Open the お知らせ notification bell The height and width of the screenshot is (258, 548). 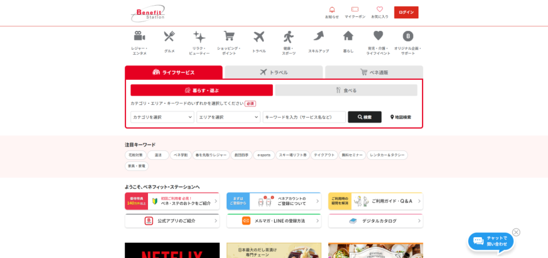tap(332, 13)
